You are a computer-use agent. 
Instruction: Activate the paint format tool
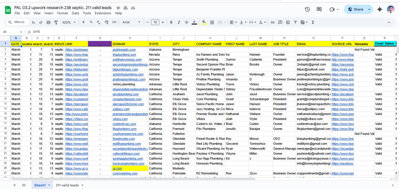click(56, 22)
